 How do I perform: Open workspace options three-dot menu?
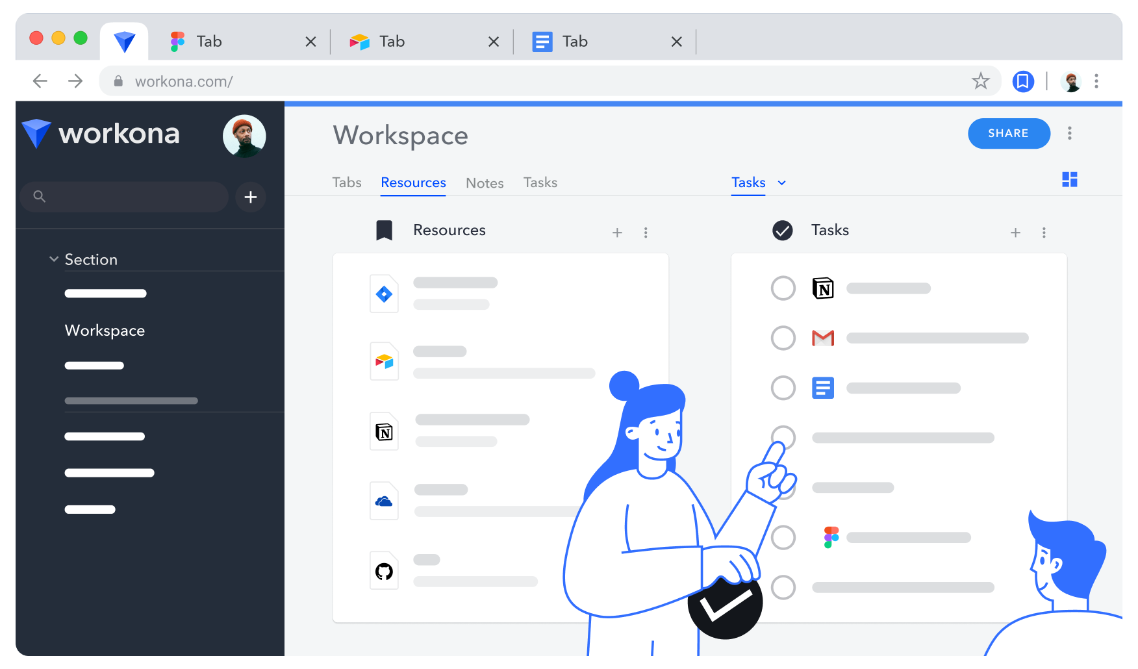pyautogui.click(x=1070, y=133)
